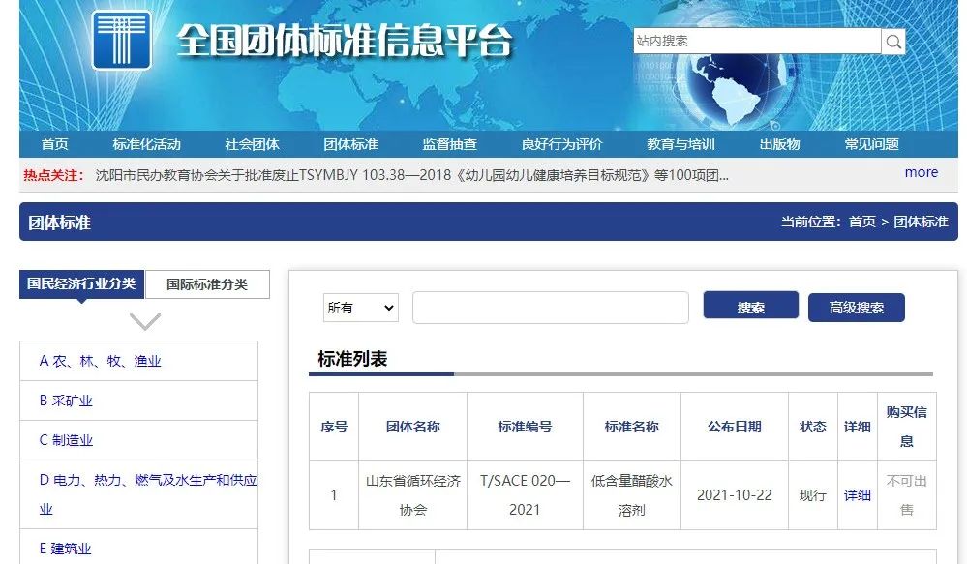
Task: Click the platform logo icon
Action: [122, 40]
